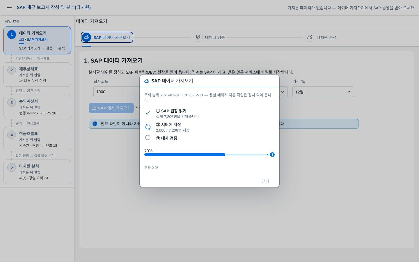Click the 집계 7,206행을 받았습니다 text
This screenshot has height=262, width=419.
177,116
